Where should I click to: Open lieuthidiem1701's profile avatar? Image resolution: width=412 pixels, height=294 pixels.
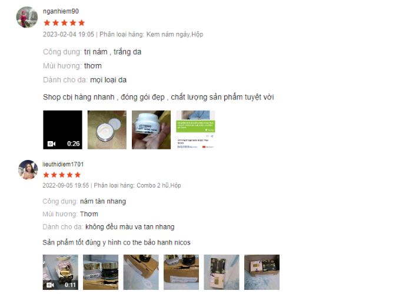(28, 169)
